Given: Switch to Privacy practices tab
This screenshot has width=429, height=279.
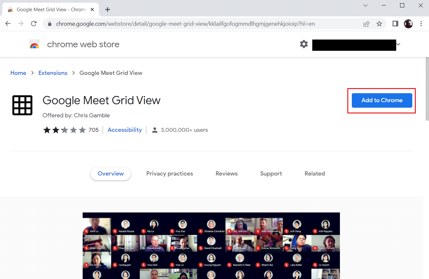Looking at the screenshot, I should [169, 174].
